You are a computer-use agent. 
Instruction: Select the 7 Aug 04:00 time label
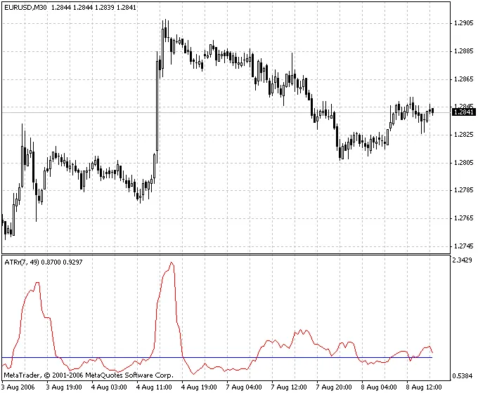click(x=244, y=387)
